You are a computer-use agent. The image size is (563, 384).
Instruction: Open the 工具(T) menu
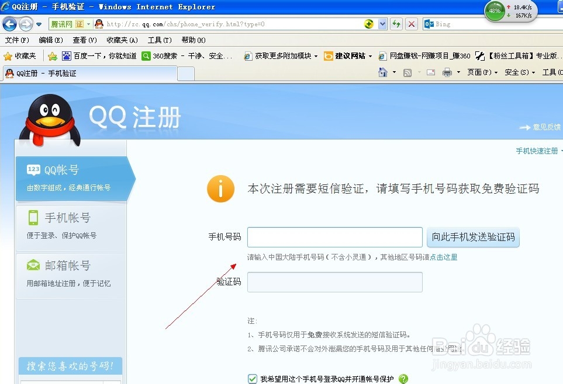[160, 40]
